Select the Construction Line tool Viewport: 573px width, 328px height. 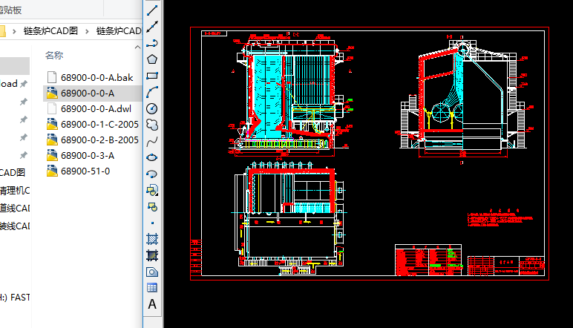click(x=152, y=27)
